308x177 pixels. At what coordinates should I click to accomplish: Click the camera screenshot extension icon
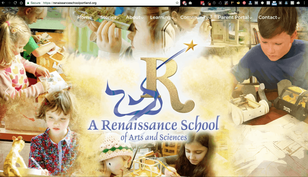(190, 3)
